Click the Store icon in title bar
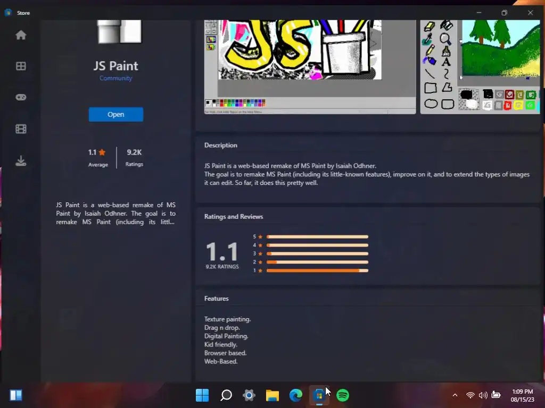This screenshot has width=545, height=408. [8, 13]
